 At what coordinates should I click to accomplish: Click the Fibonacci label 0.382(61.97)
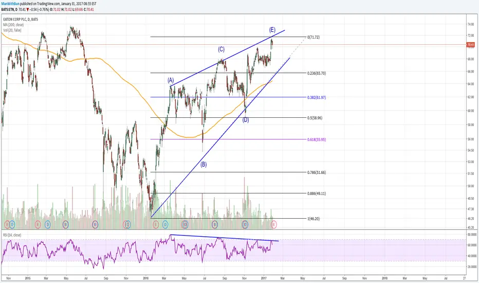317,97
